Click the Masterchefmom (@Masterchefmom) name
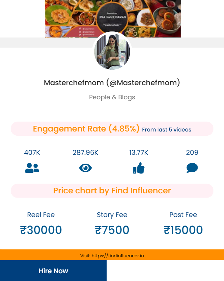Image resolution: width=224 pixels, height=281 pixels. tap(112, 83)
